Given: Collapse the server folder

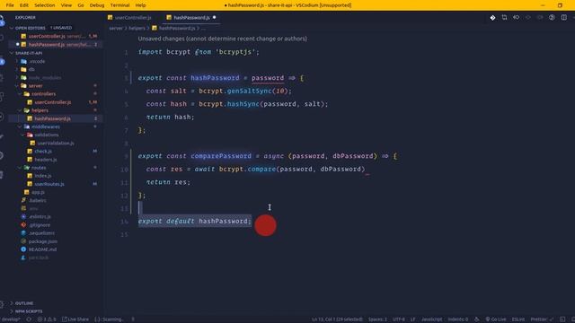Looking at the screenshot, I should 36,86.
